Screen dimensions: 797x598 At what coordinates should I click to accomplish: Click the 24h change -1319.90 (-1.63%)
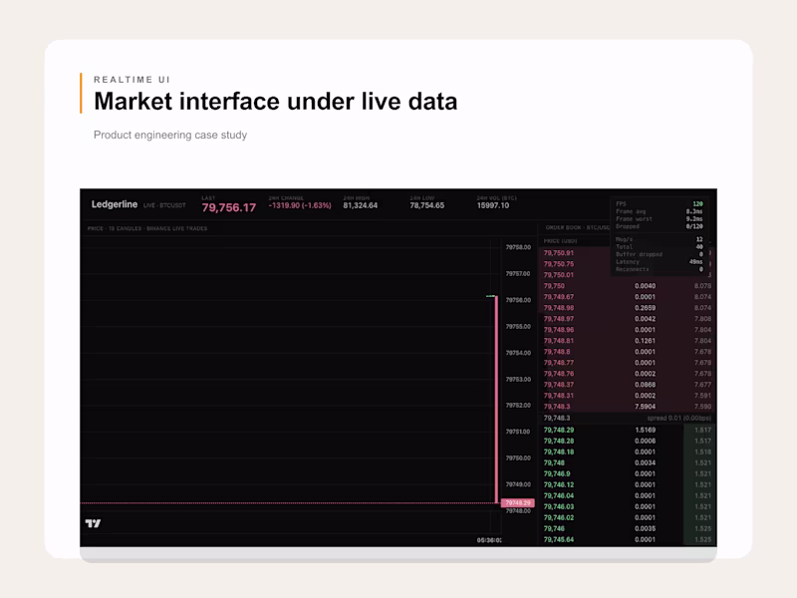click(x=300, y=205)
